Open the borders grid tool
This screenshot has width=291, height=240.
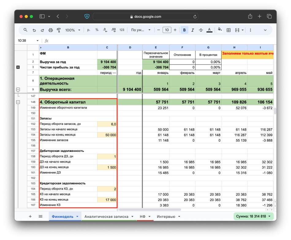pyautogui.click(x=229, y=30)
